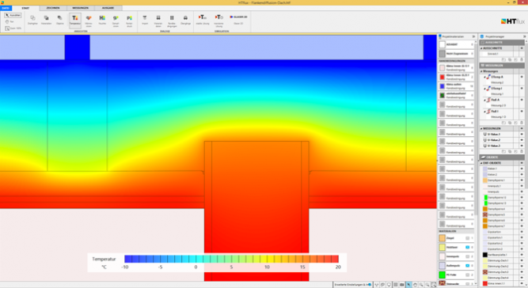Click the AUSSCHNITTE section header
The height and width of the screenshot is (288, 528).
coord(502,43)
